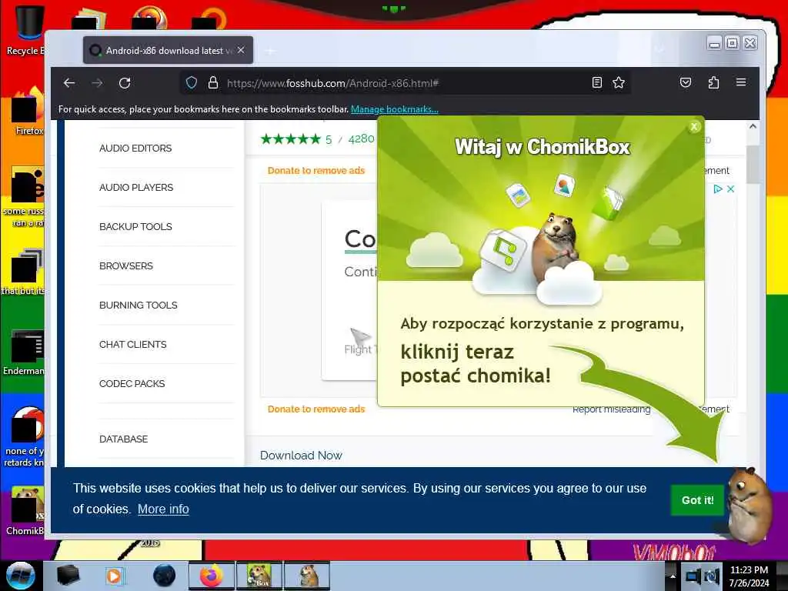788x591 pixels.
Task: Bookmark this page with the star icon
Action: [619, 82]
